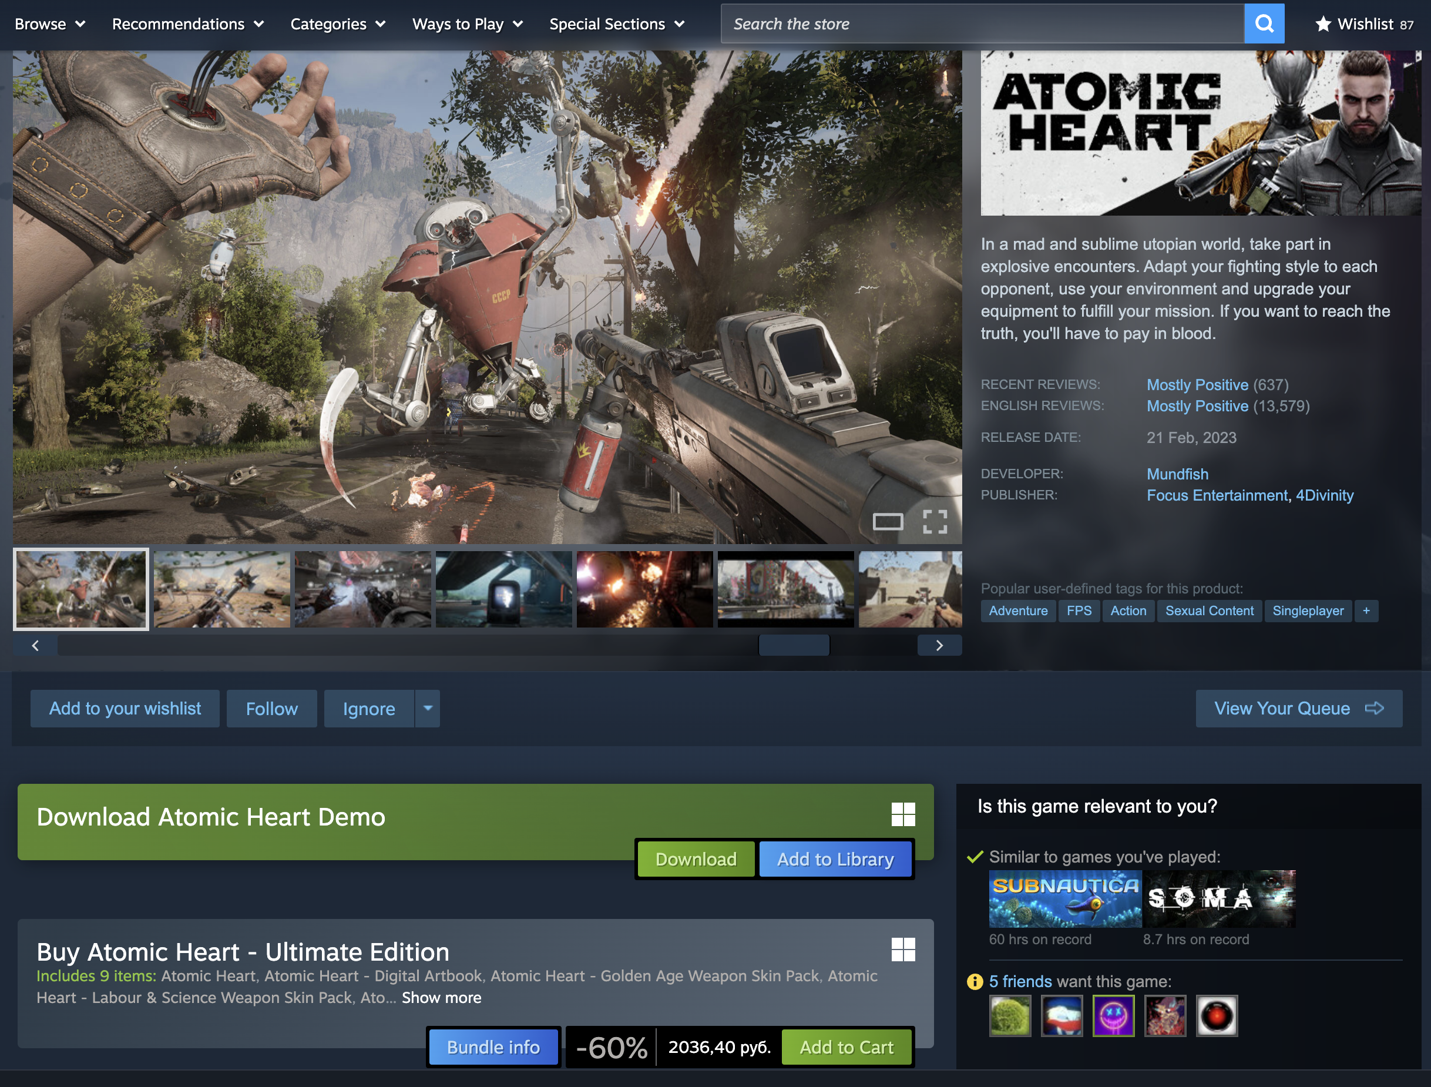
Task: Click the Atomic Heart header image
Action: (1201, 133)
